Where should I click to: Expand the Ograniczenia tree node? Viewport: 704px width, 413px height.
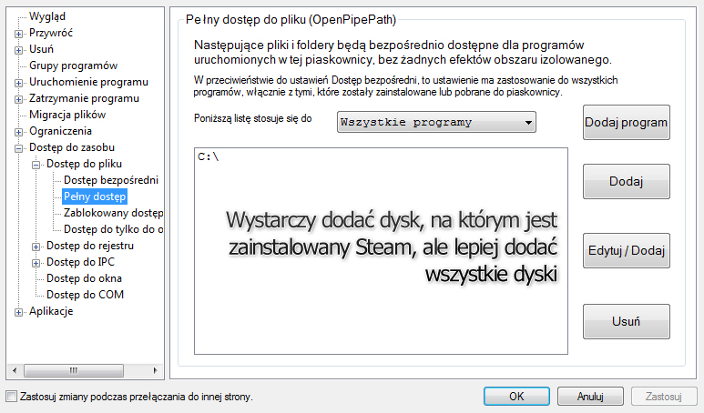[x=18, y=132]
